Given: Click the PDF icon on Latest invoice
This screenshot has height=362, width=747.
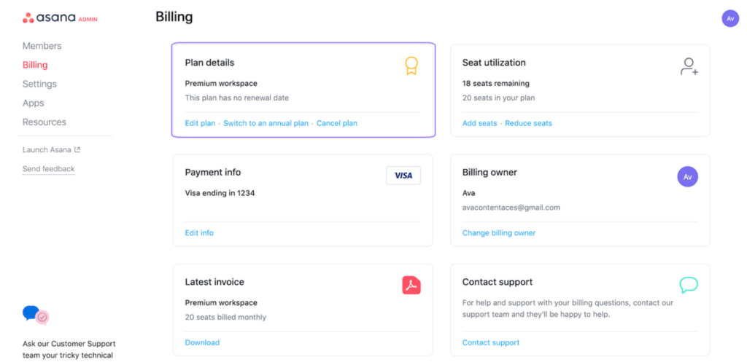Looking at the screenshot, I should (411, 285).
